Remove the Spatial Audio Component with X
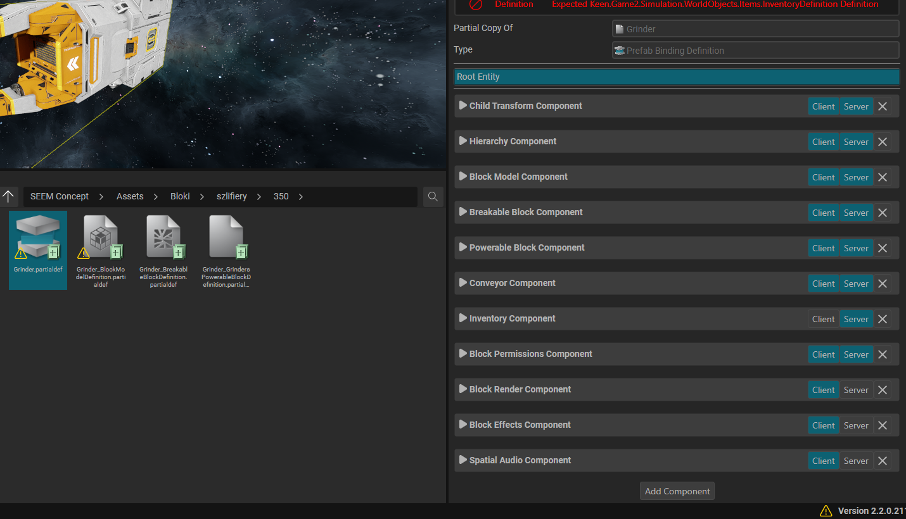Viewport: 906px width, 519px height. 882,461
